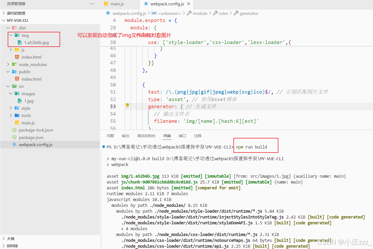Image resolution: width=373 pixels, height=249 pixels.
Task: Collapse the public folder chevron
Action: point(8,72)
